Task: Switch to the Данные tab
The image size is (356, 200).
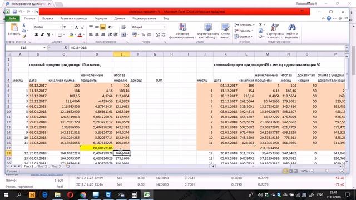Action: (x=120, y=18)
